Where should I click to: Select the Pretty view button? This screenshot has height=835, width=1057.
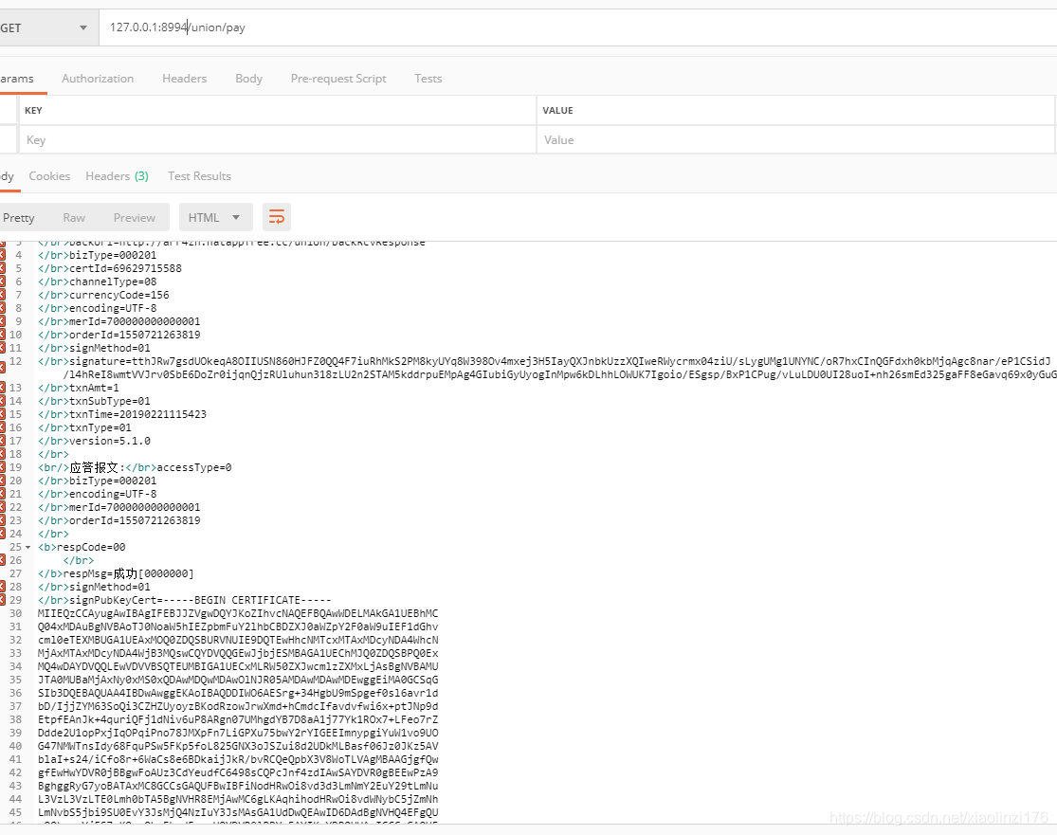(19, 217)
